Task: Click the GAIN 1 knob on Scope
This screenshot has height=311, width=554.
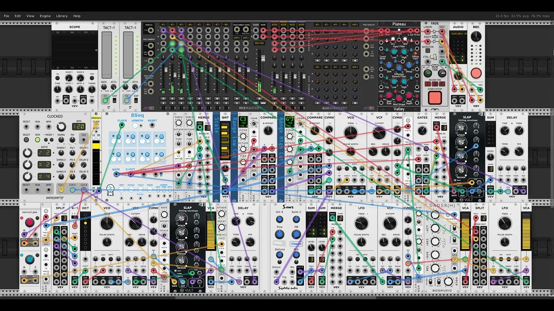Action: tap(69, 78)
